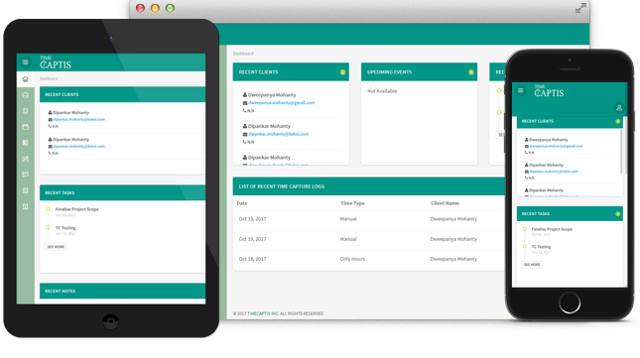Open the user profile icon on the phone
Image resolution: width=640 pixels, height=358 pixels.
pyautogui.click(x=619, y=108)
